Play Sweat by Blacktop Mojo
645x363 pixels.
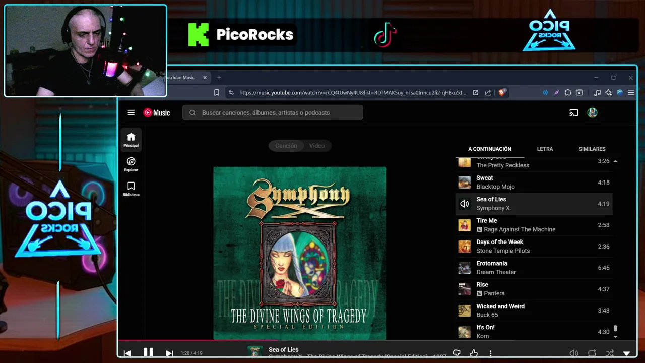point(534,182)
